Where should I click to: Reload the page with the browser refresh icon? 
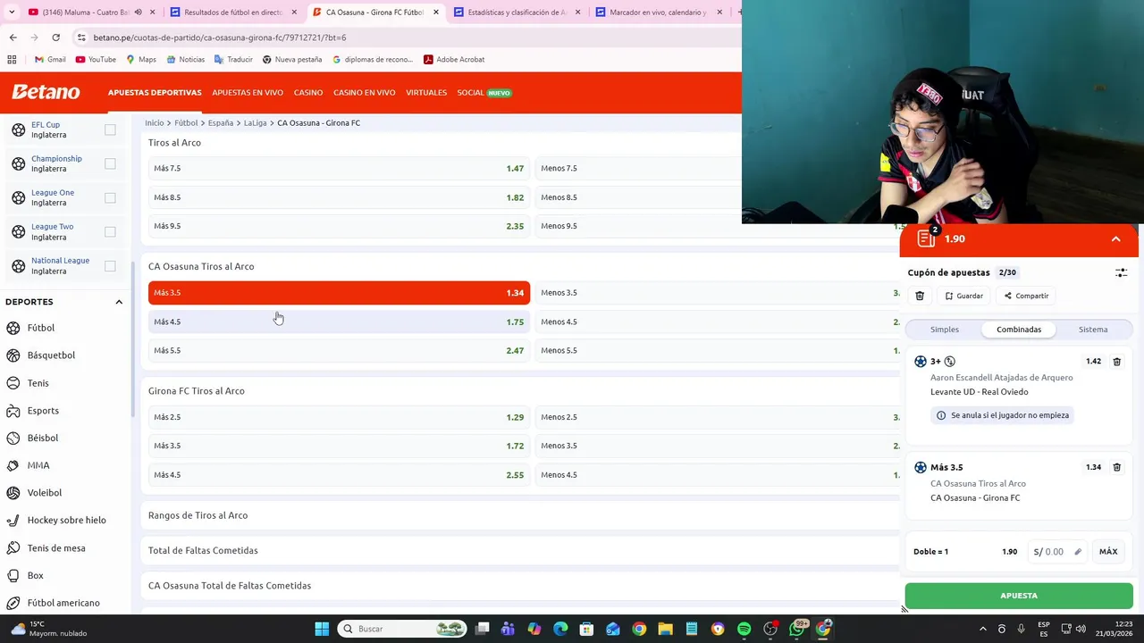[x=55, y=38]
